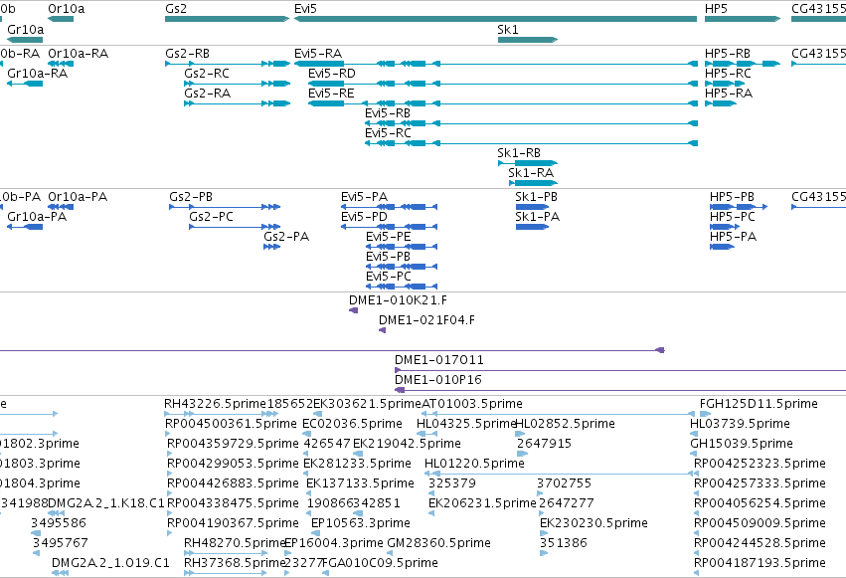The image size is (846, 578).
Task: Click the Sk1-RB transcript label
Action: [x=519, y=153]
